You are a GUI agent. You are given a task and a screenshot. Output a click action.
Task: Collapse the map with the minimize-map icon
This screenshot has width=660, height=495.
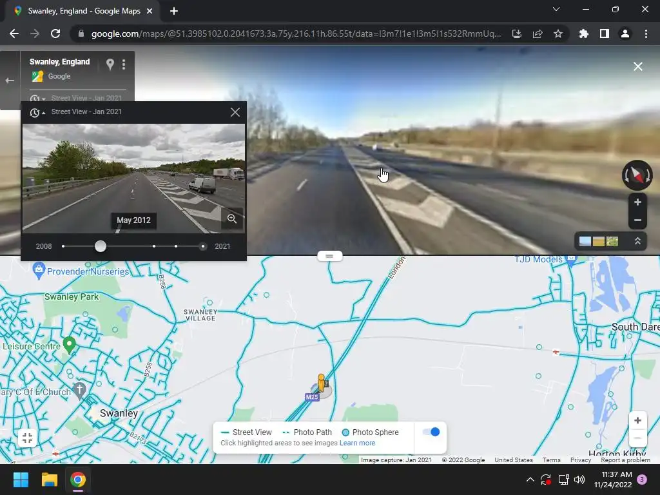click(x=27, y=438)
